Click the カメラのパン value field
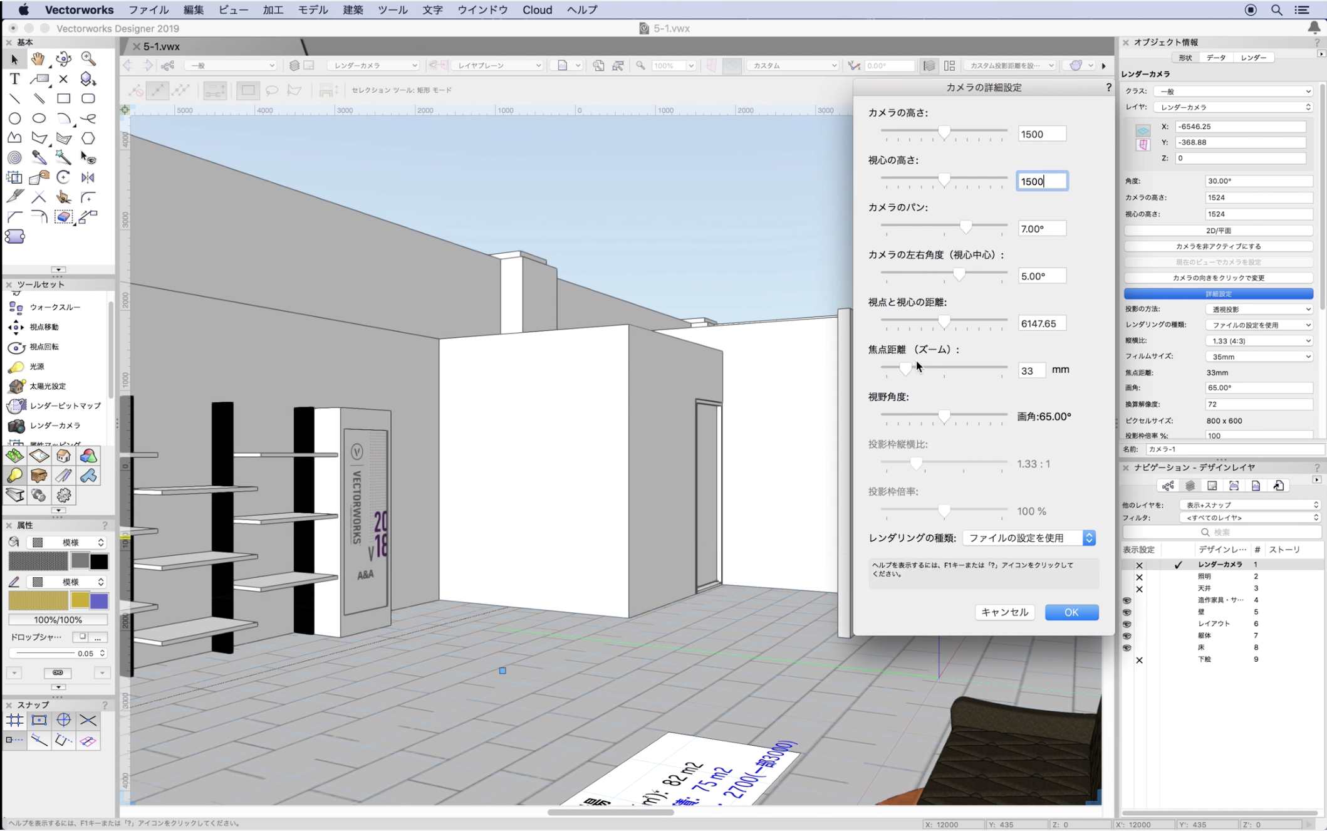Image resolution: width=1327 pixels, height=831 pixels. coord(1042,229)
